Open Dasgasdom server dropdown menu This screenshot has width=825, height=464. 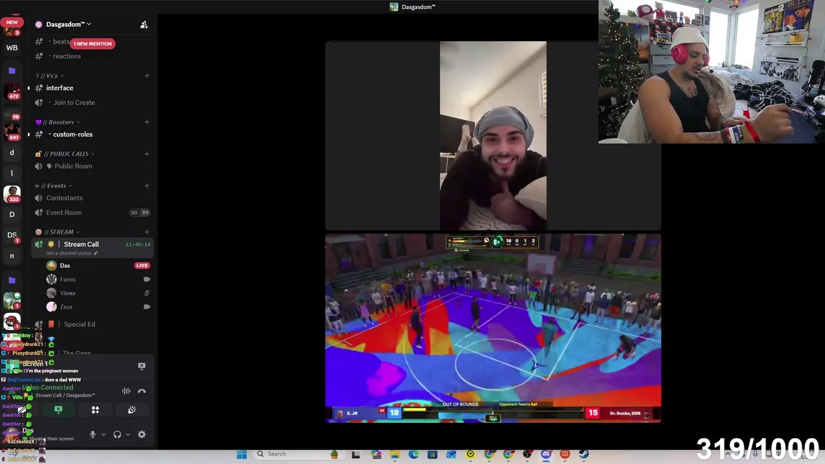[68, 24]
